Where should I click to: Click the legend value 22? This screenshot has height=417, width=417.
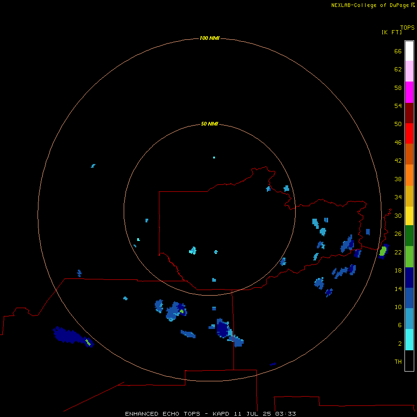point(398,252)
